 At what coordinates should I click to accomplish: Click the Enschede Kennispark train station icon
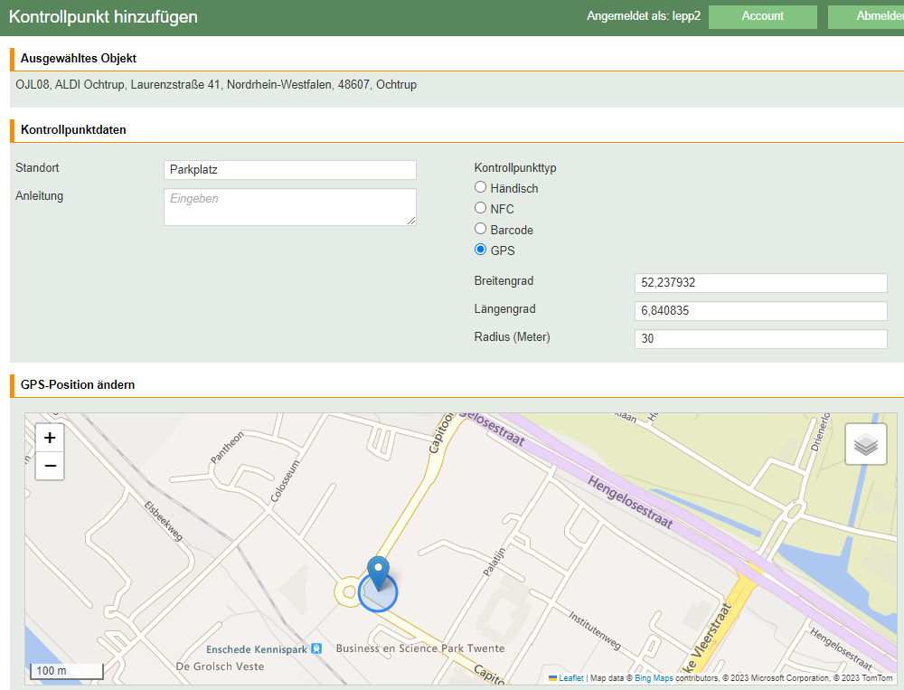pos(316,648)
